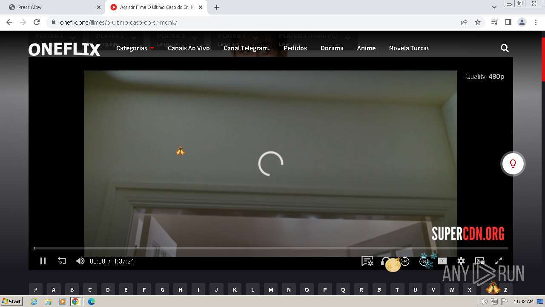Open the Canal Telegram! menu link

(247, 48)
